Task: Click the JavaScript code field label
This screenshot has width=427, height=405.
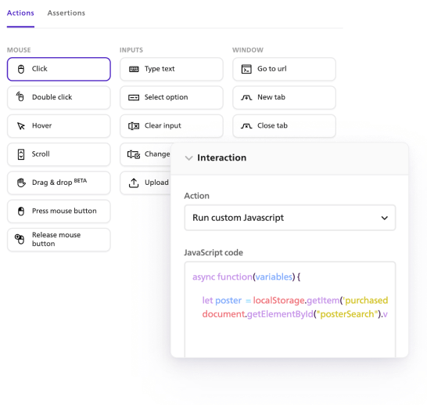Action: pyautogui.click(x=213, y=252)
